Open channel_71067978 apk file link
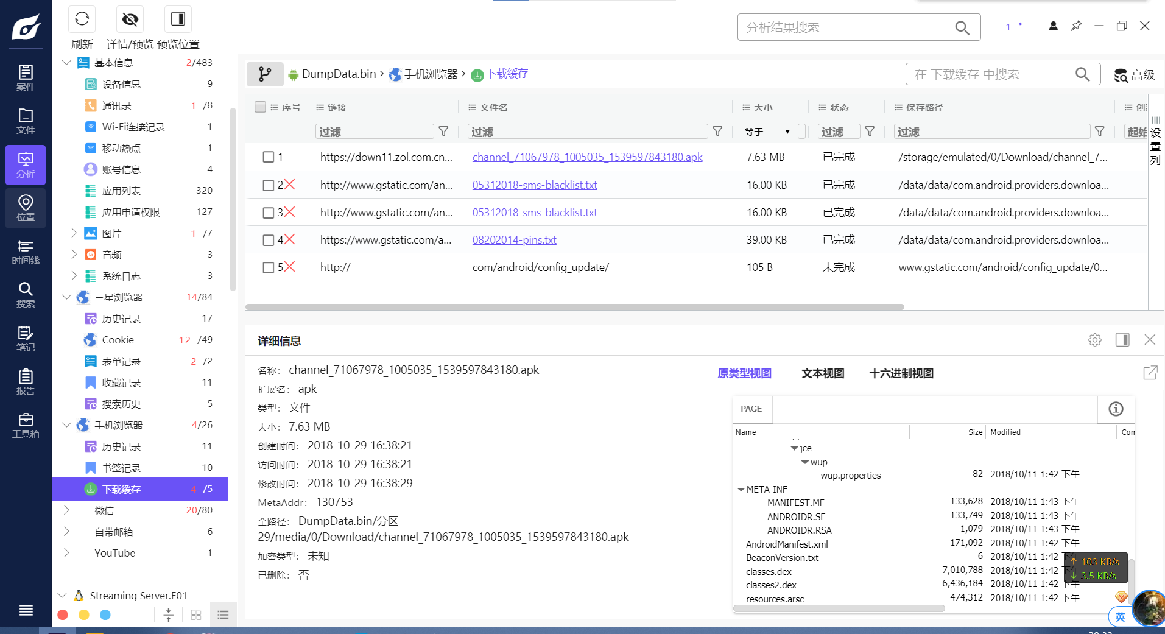The width and height of the screenshot is (1165, 634). (x=587, y=157)
